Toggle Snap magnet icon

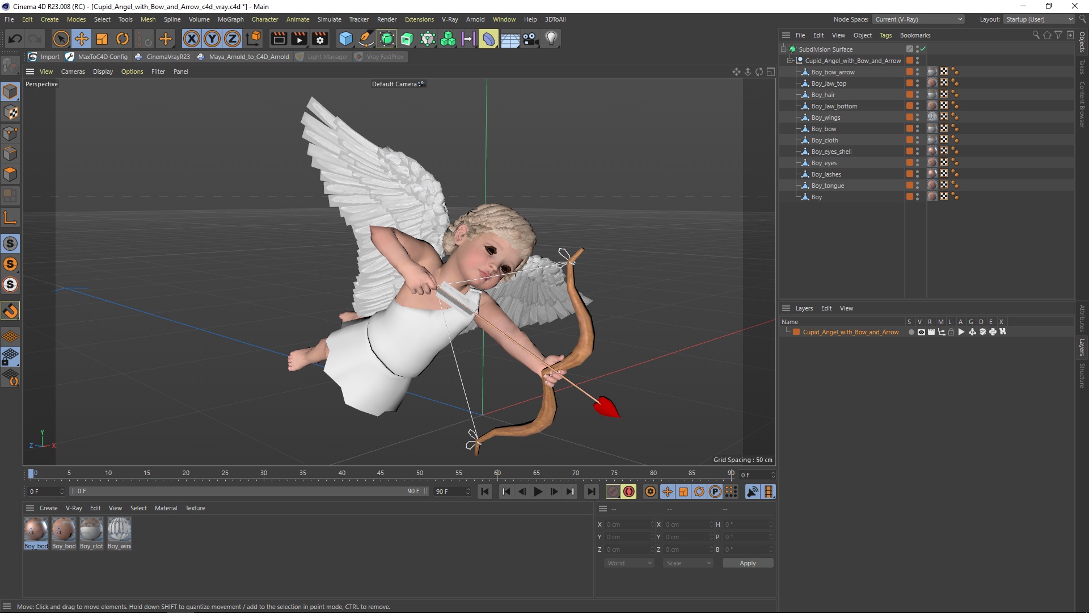(x=10, y=310)
